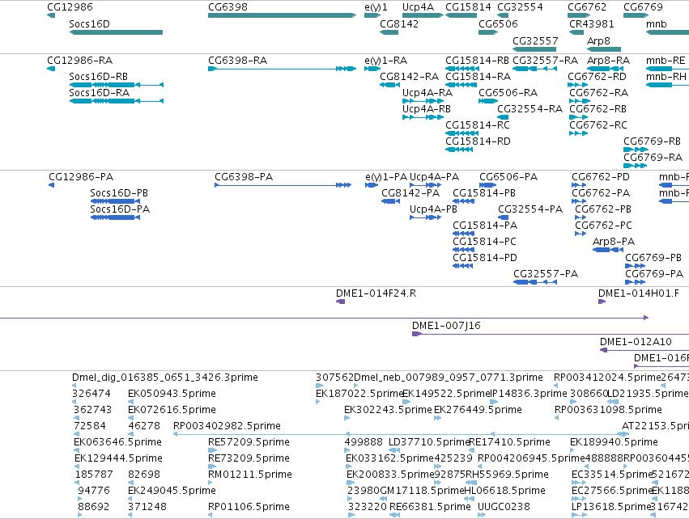Click transcript CG6769-RB

click(636, 150)
